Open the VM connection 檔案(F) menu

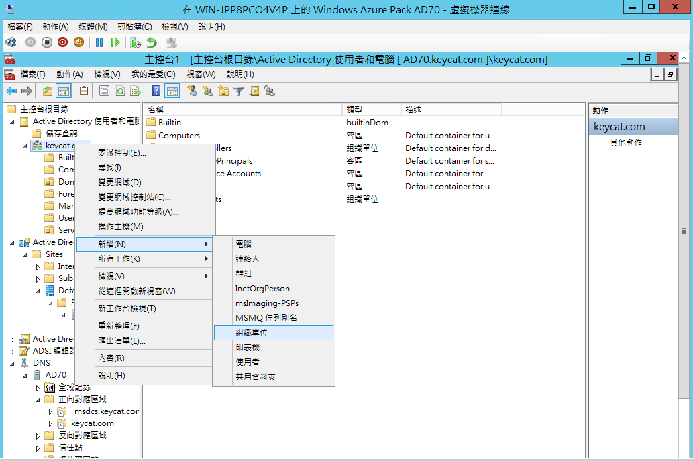[20, 27]
